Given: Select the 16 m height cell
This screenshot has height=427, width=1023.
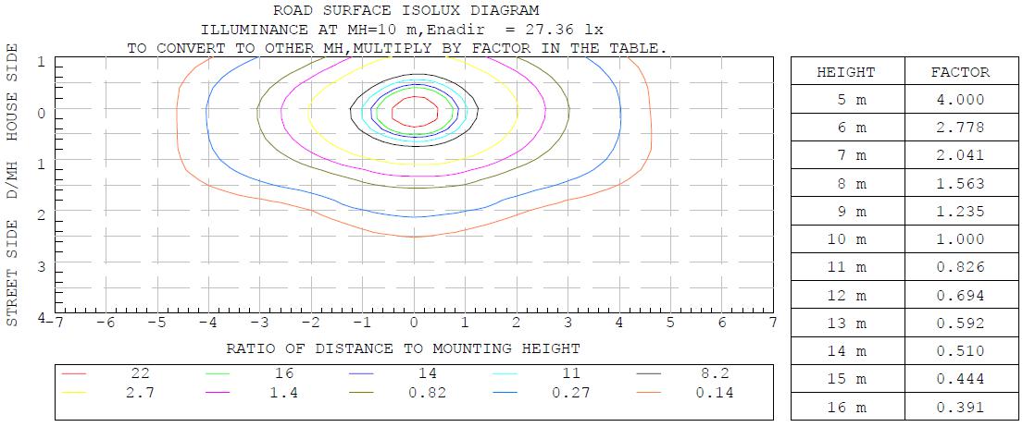Looking at the screenshot, I should 845,408.
